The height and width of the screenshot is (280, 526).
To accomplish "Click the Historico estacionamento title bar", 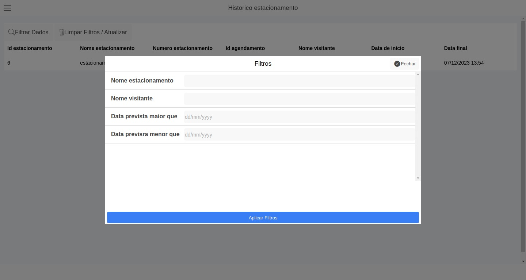I will point(263,8).
